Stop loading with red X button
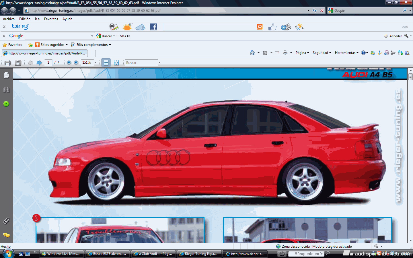413x258 pixels. pyautogui.click(x=322, y=11)
